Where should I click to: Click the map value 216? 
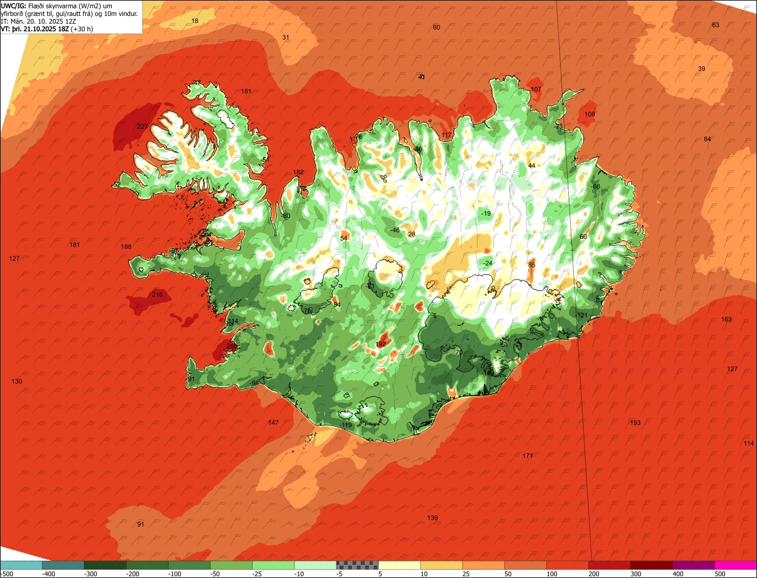[x=157, y=294]
